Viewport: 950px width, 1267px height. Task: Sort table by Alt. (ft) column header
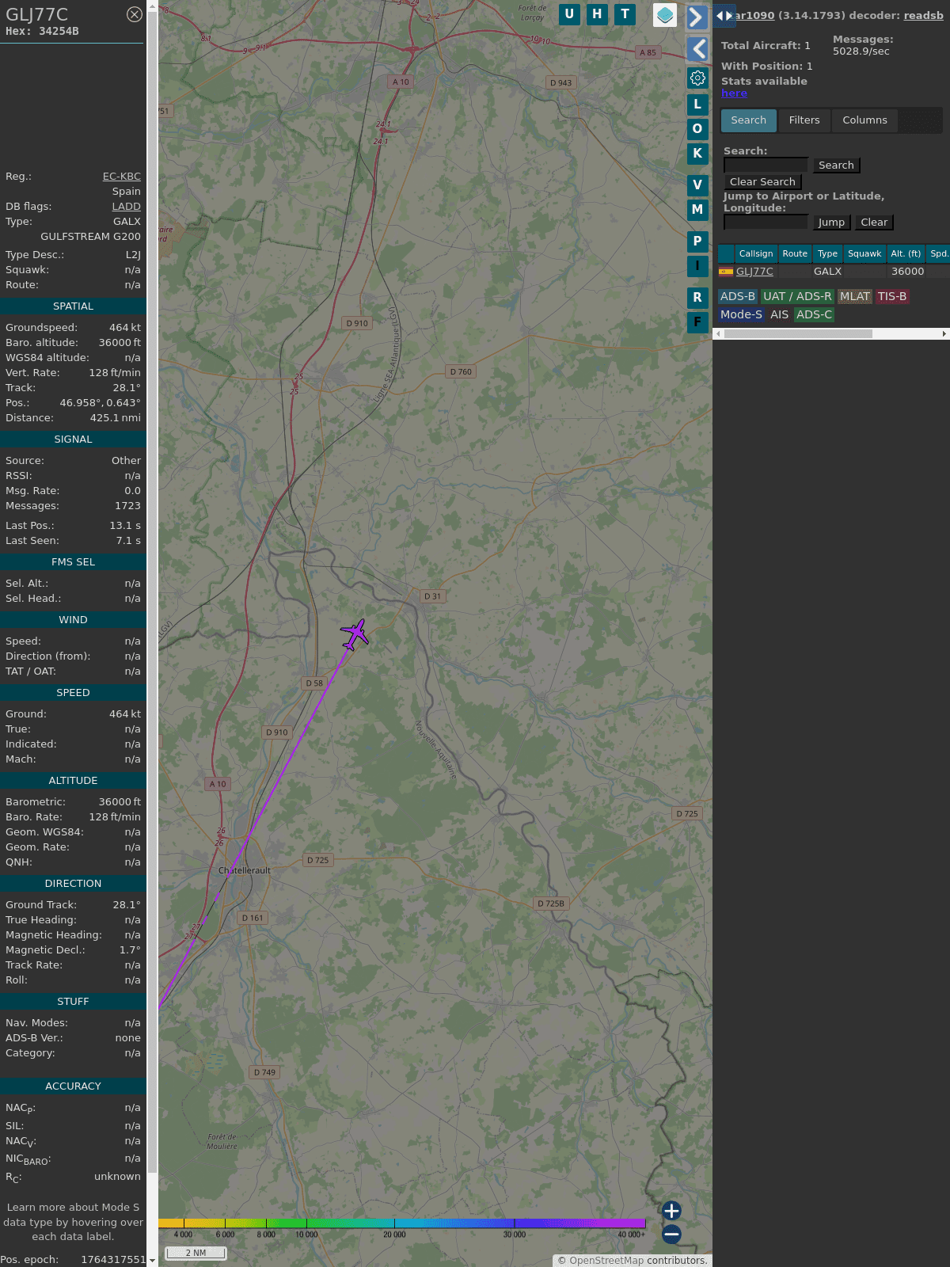tap(906, 253)
